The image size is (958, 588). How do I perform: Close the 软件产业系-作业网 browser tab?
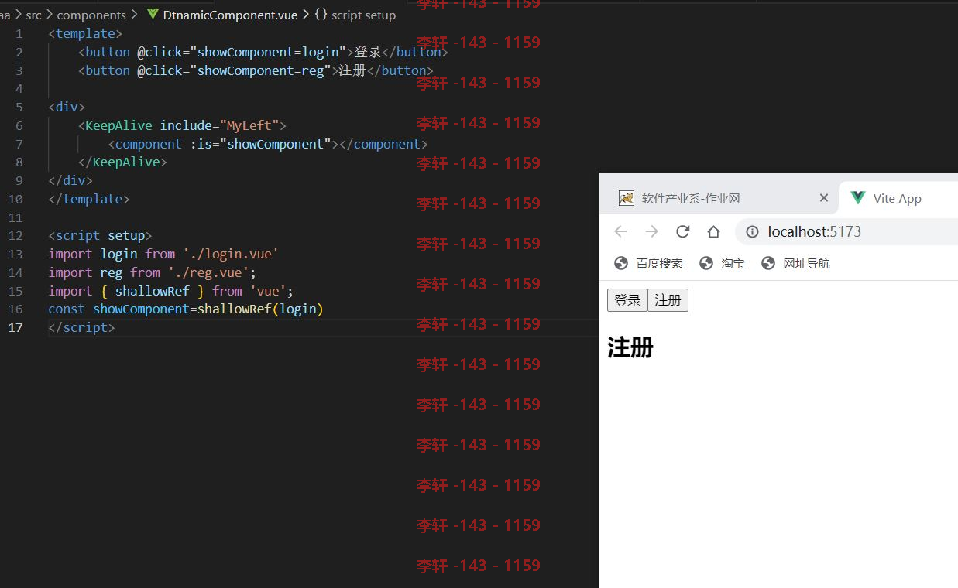824,198
